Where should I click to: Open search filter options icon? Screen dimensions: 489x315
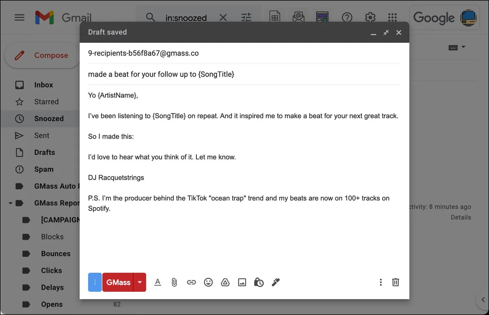[x=246, y=18]
